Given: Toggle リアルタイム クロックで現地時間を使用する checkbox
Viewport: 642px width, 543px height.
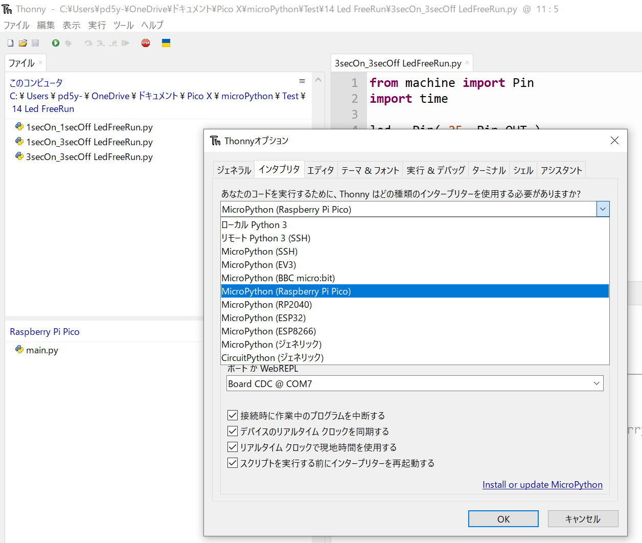Looking at the screenshot, I should (x=233, y=447).
